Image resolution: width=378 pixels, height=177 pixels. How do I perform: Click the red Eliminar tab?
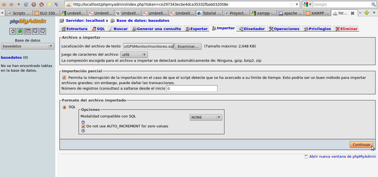[x=346, y=29]
